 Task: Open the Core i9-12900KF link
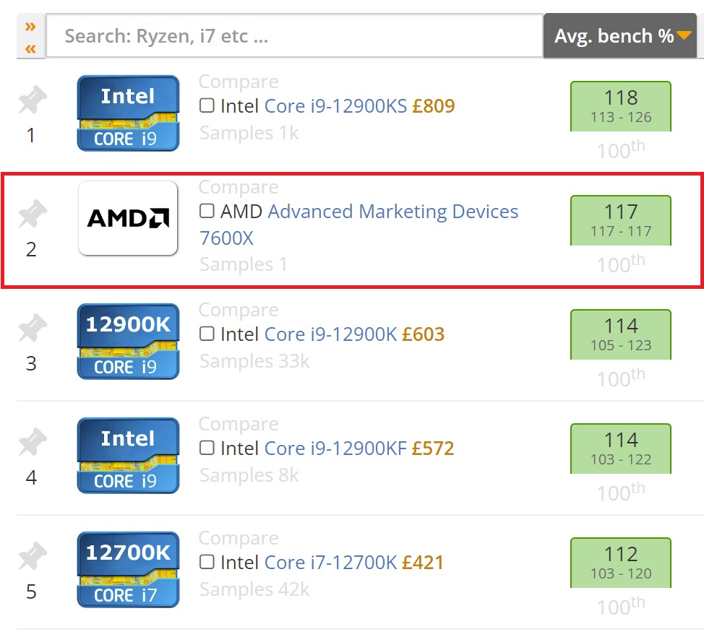[x=335, y=448]
